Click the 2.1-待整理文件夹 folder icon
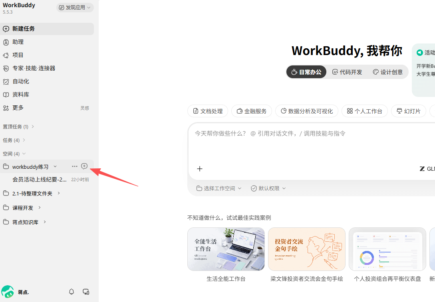435x302 pixels. point(6,193)
